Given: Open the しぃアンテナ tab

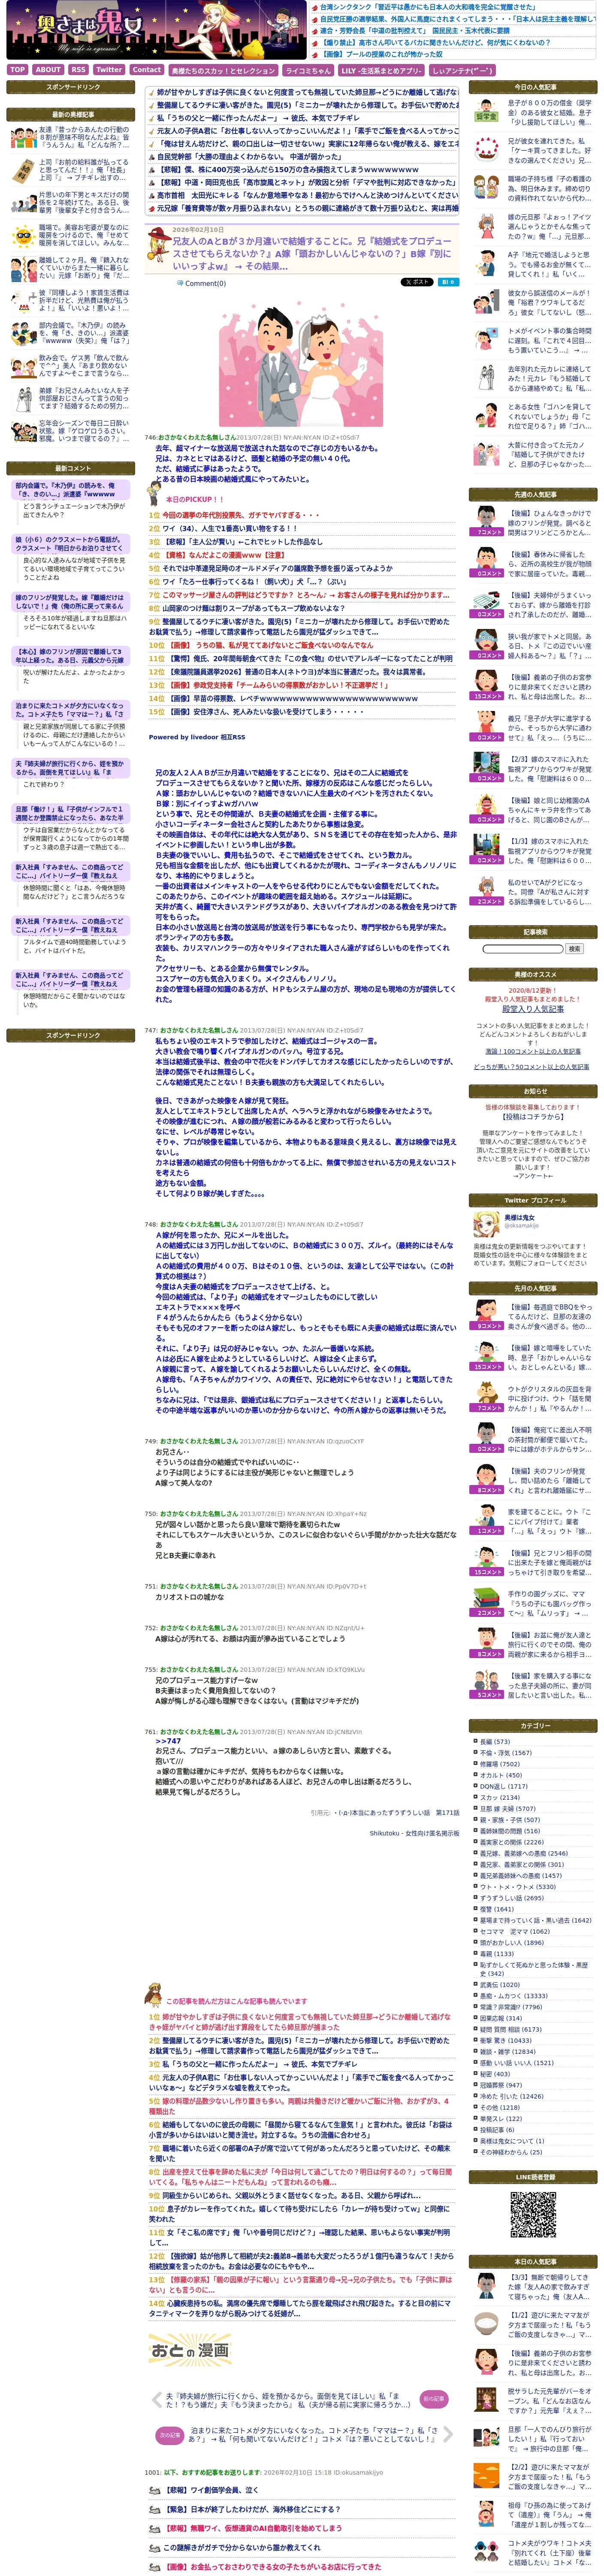Looking at the screenshot, I should pos(463,71).
